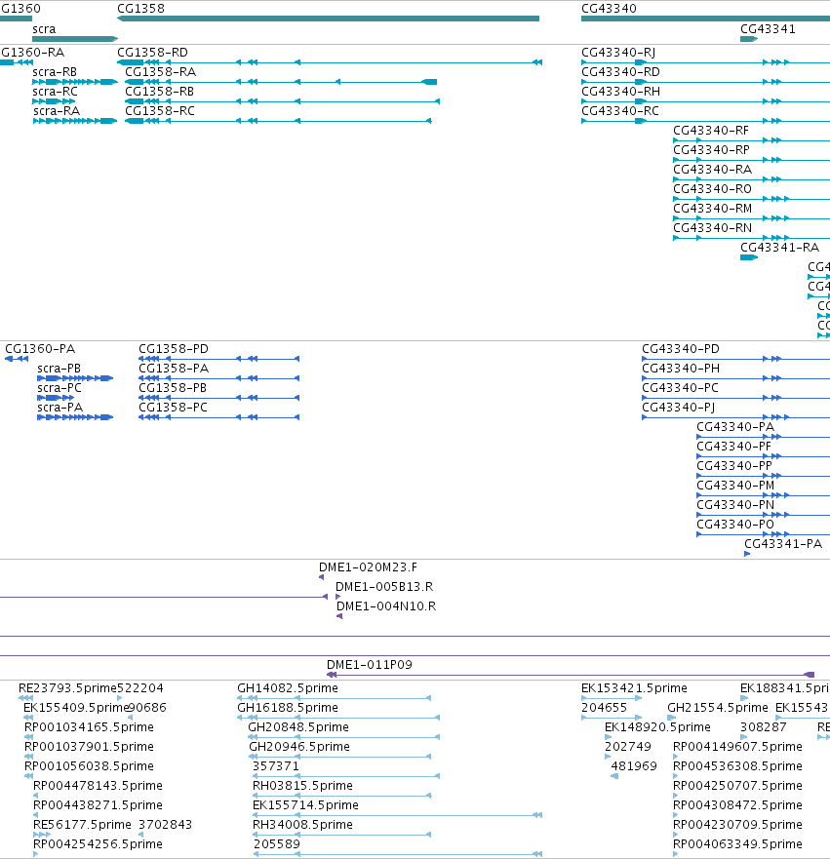Choose protein CG43340-PM
The image size is (830, 859).
coord(735,486)
